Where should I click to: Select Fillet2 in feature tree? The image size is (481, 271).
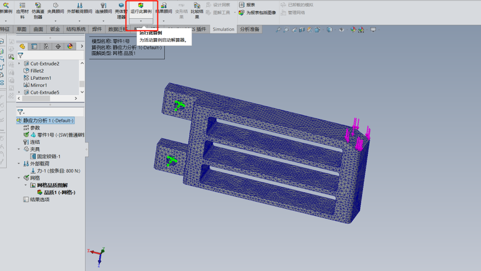click(x=34, y=71)
